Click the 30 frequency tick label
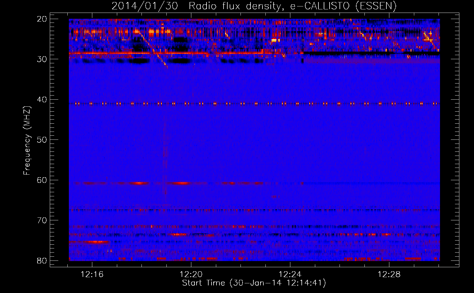The image size is (474, 293). [x=42, y=59]
